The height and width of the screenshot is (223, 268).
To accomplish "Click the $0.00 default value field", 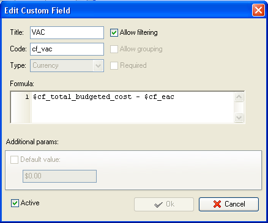I will point(59,176).
